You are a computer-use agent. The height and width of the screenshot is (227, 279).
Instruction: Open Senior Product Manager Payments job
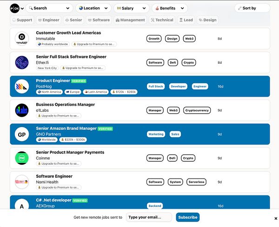click(70, 152)
